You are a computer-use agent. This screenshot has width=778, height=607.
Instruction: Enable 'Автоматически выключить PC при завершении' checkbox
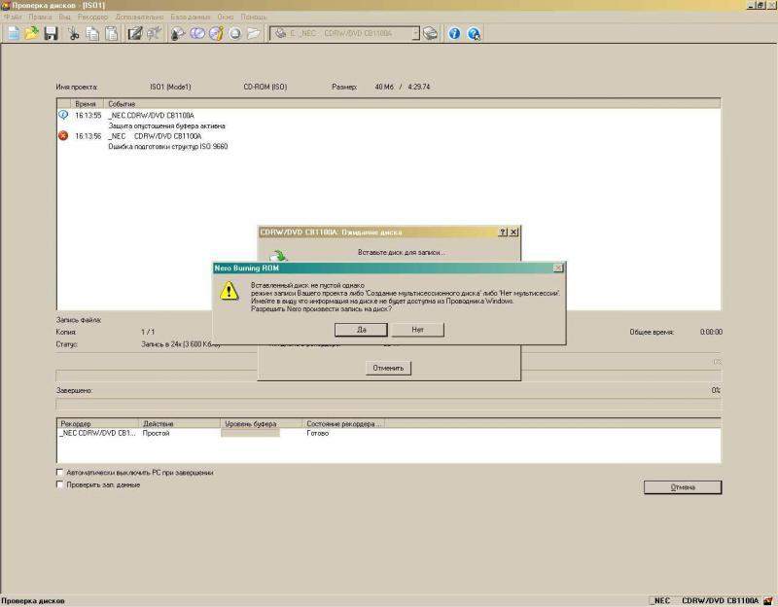60,473
